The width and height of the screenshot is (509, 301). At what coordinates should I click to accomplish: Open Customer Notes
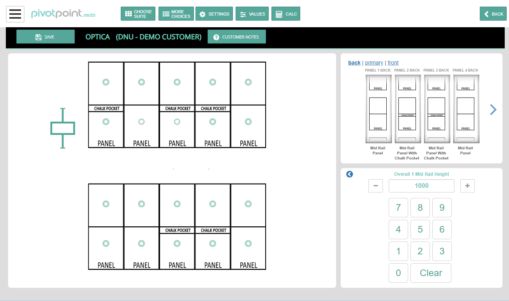[x=236, y=36]
